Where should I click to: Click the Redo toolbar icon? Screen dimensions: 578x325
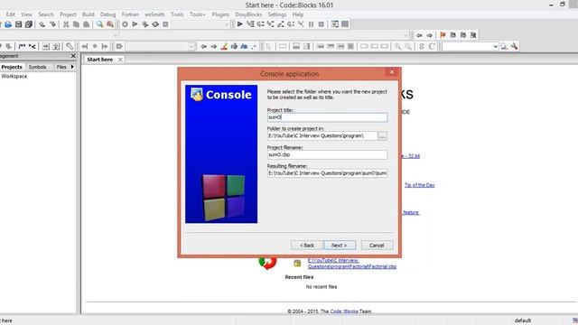tap(52, 24)
